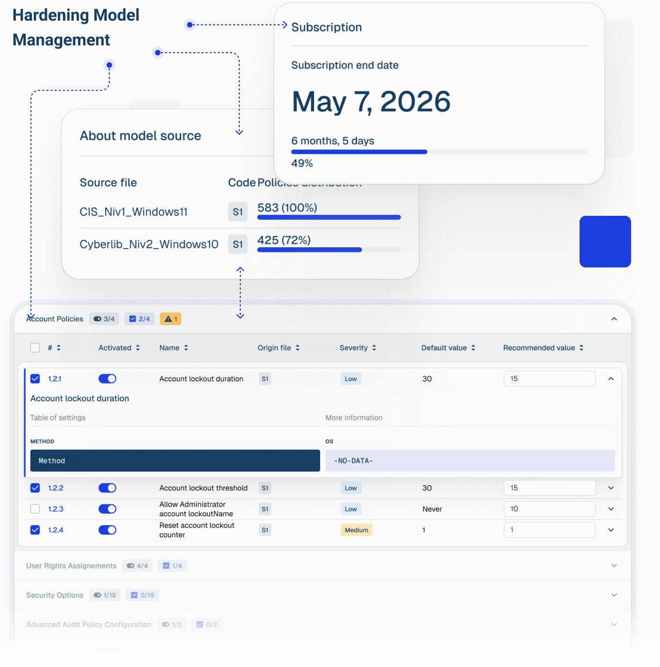Viewport: 660px width, 667px height.
Task: Click the 3/4 activated badge beside Account Policies
Action: (104, 319)
